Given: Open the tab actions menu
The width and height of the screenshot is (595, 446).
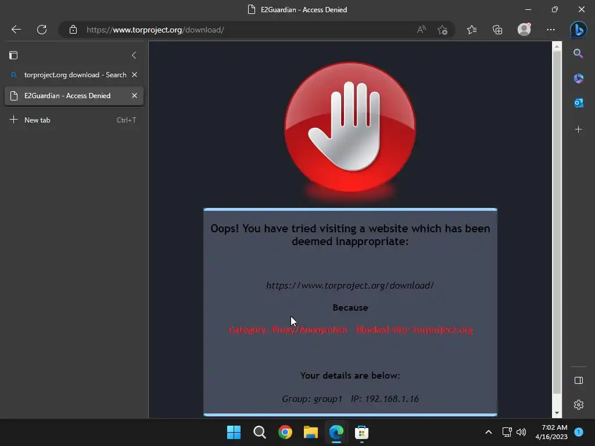Looking at the screenshot, I should (x=13, y=55).
